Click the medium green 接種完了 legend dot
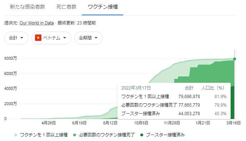The height and width of the screenshot is (141, 246). [x=75, y=135]
